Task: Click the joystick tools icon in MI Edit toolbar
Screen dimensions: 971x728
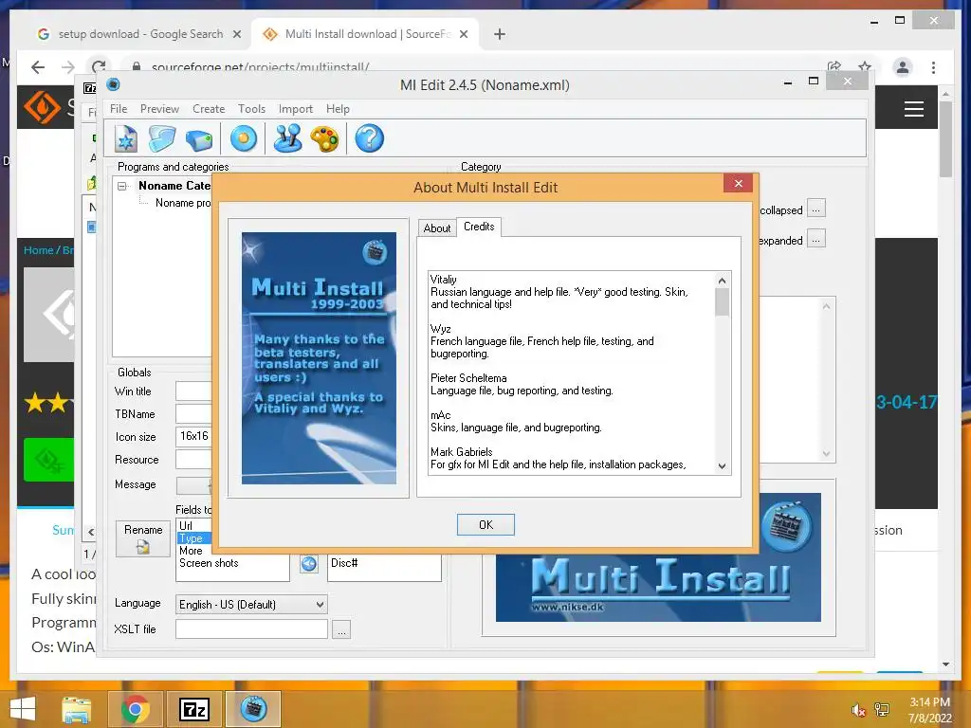Action: [288, 138]
